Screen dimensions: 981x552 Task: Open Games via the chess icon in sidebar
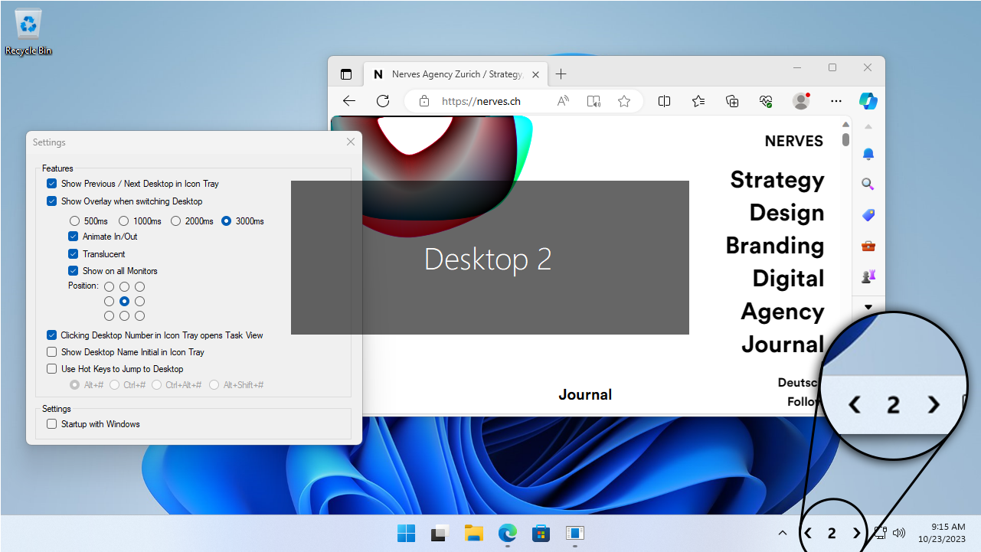pos(868,276)
